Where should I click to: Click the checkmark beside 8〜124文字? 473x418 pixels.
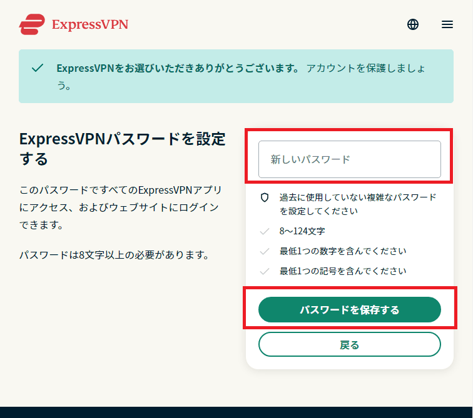(x=265, y=231)
